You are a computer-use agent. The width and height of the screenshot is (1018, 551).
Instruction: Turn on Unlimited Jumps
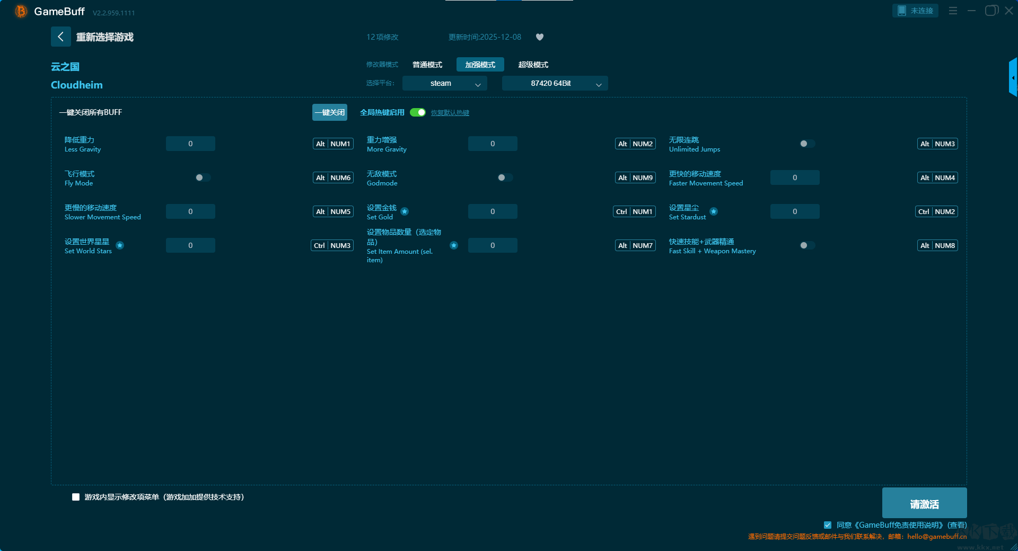(x=807, y=144)
